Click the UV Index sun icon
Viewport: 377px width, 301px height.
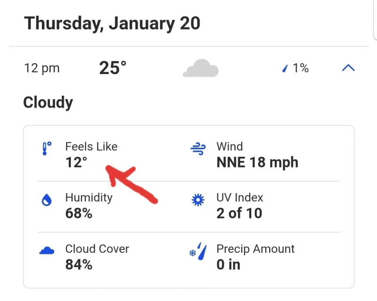point(198,201)
